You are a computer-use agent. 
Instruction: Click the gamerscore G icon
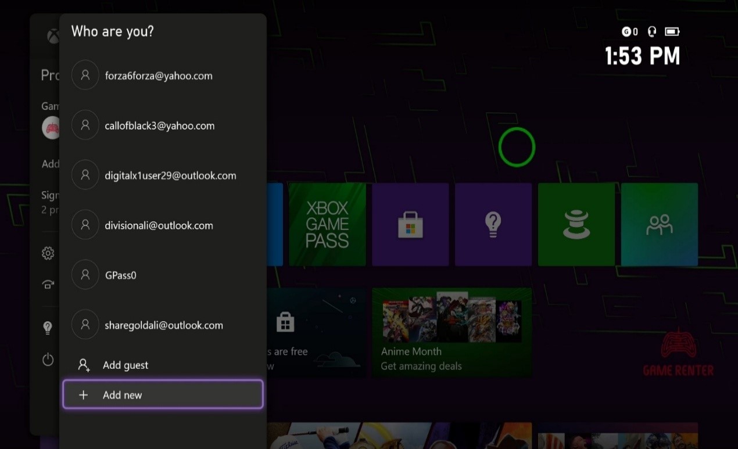pyautogui.click(x=626, y=31)
